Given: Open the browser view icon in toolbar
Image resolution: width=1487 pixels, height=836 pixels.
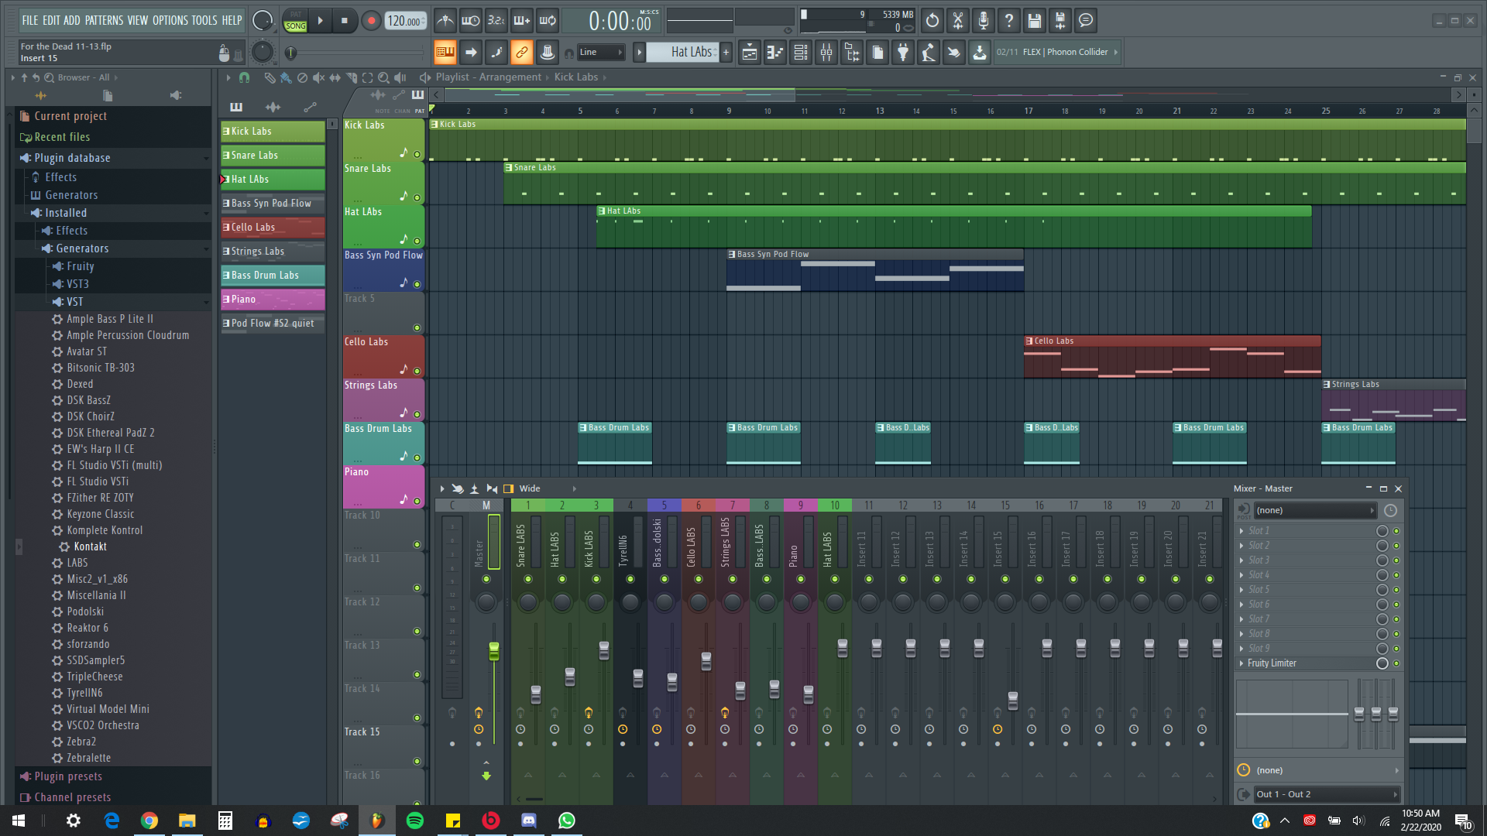Looking at the screenshot, I should [x=852, y=53].
